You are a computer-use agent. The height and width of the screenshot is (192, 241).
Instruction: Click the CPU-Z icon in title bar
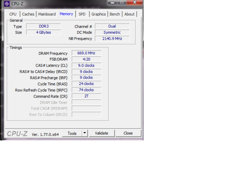pyautogui.click(x=7, y=3)
